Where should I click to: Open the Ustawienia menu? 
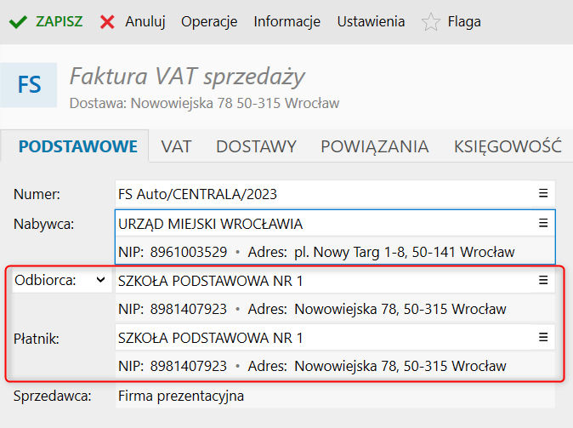[371, 21]
